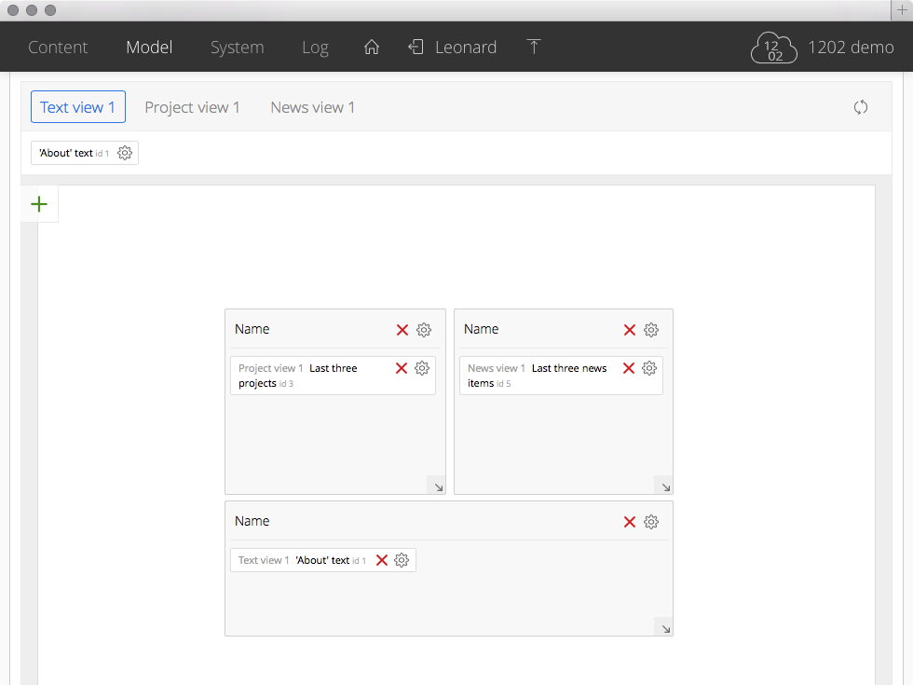
Task: Click the Leonard logout link
Action: click(x=453, y=48)
